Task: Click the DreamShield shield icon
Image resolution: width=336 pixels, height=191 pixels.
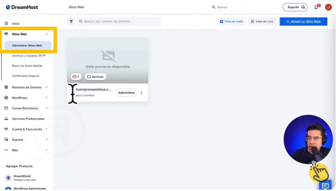Action: click(8, 178)
